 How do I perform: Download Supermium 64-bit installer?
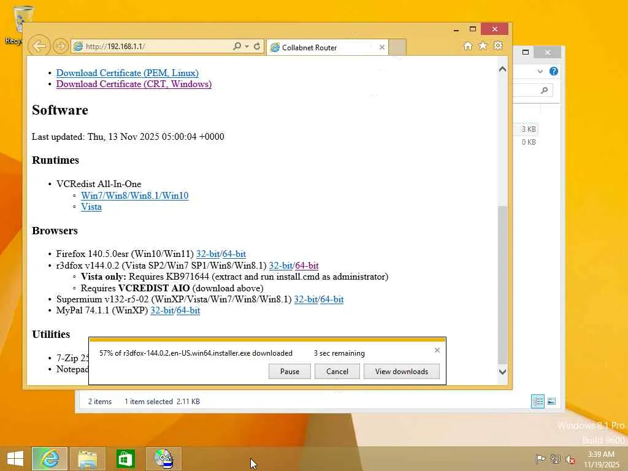tap(332, 299)
